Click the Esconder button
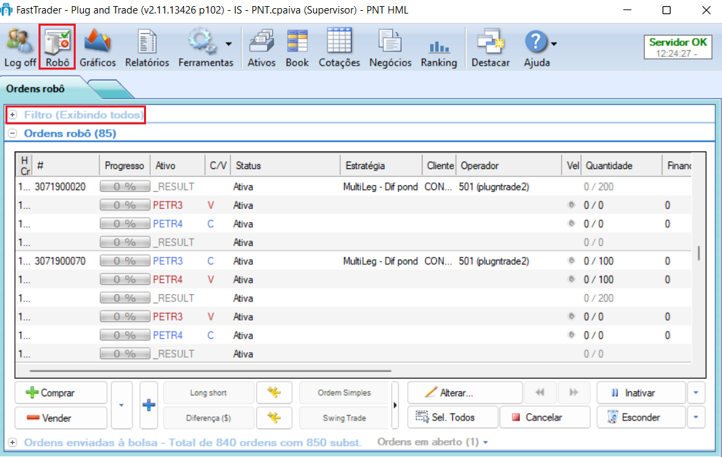This screenshot has width=722, height=457. [x=641, y=417]
